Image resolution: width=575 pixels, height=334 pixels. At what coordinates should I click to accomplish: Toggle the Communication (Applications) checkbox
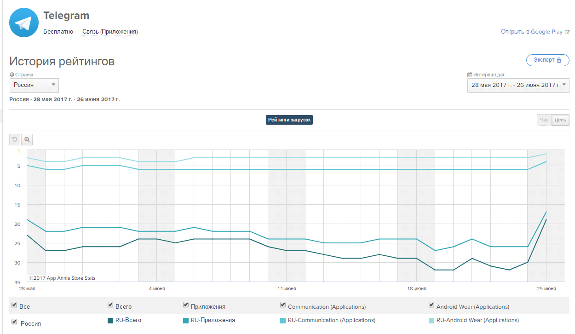[x=283, y=305]
